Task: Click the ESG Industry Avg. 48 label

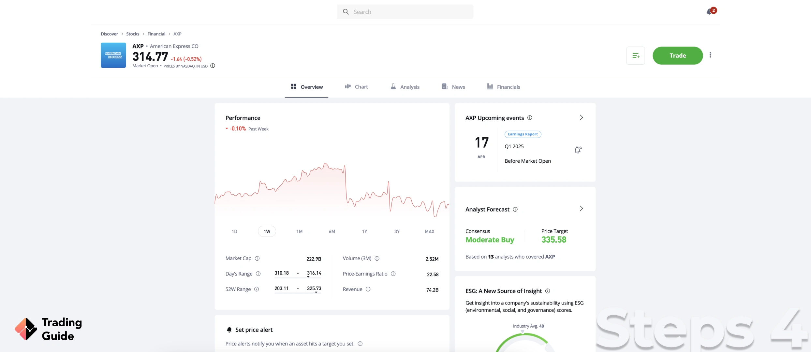Action: (528, 326)
